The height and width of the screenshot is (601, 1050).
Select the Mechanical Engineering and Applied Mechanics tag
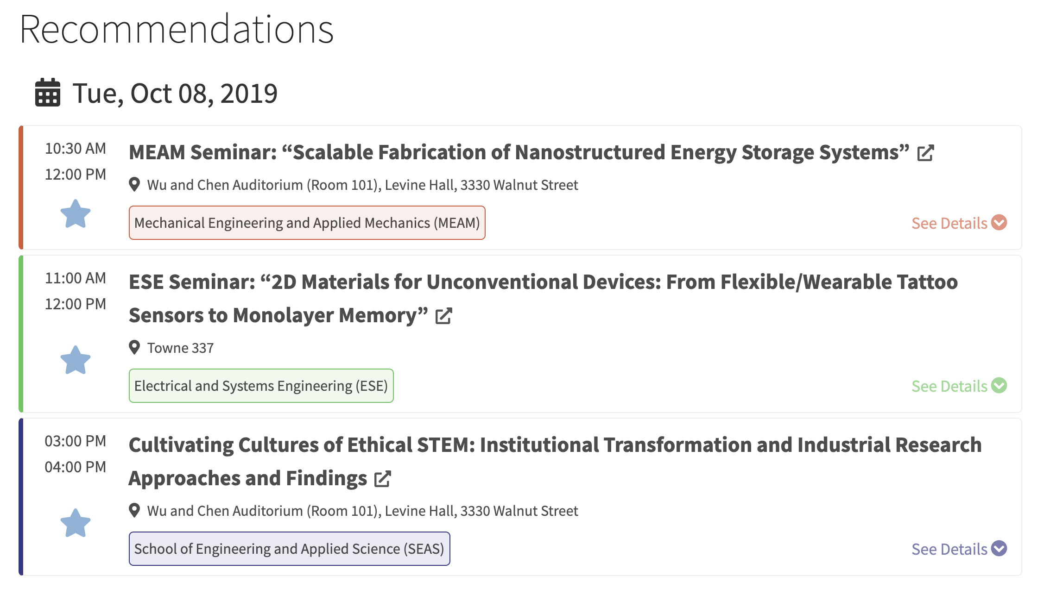307,223
